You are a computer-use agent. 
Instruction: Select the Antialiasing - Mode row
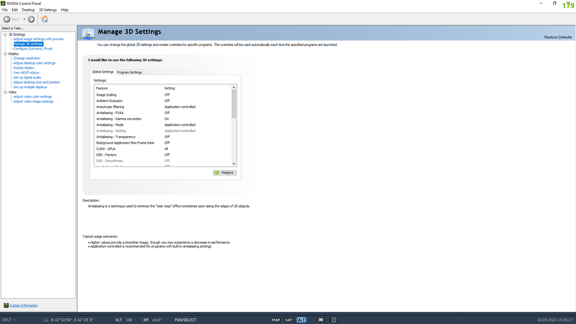pyautogui.click(x=163, y=125)
